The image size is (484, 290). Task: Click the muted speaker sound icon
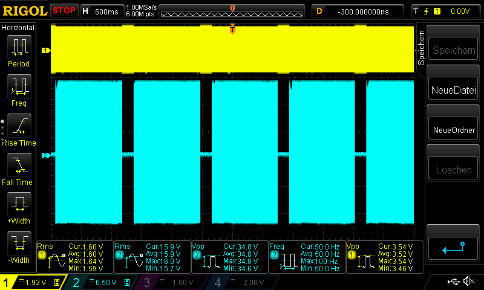click(x=468, y=281)
